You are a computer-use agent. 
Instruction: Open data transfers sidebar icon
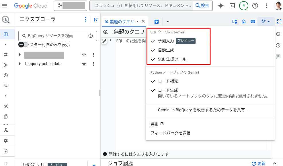pos(6,55)
